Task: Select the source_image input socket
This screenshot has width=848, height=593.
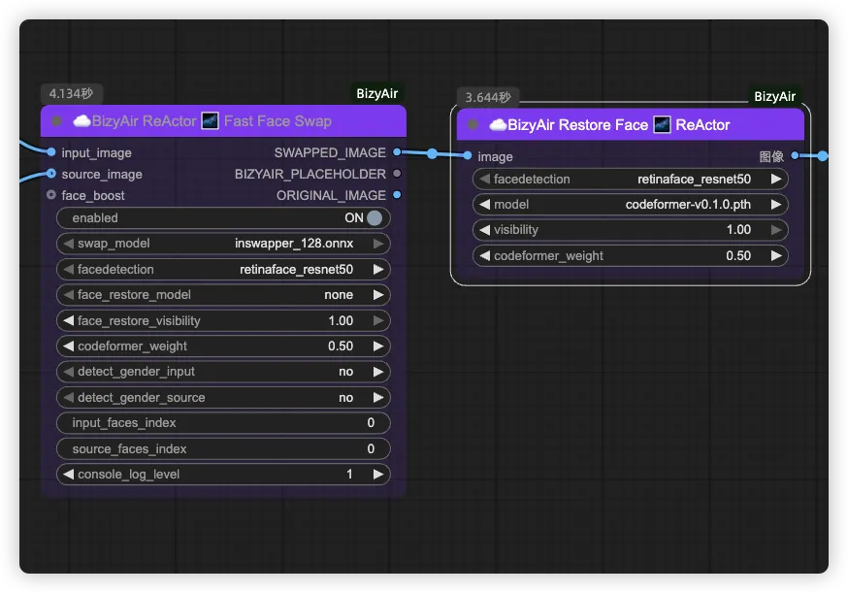Action: tap(50, 174)
